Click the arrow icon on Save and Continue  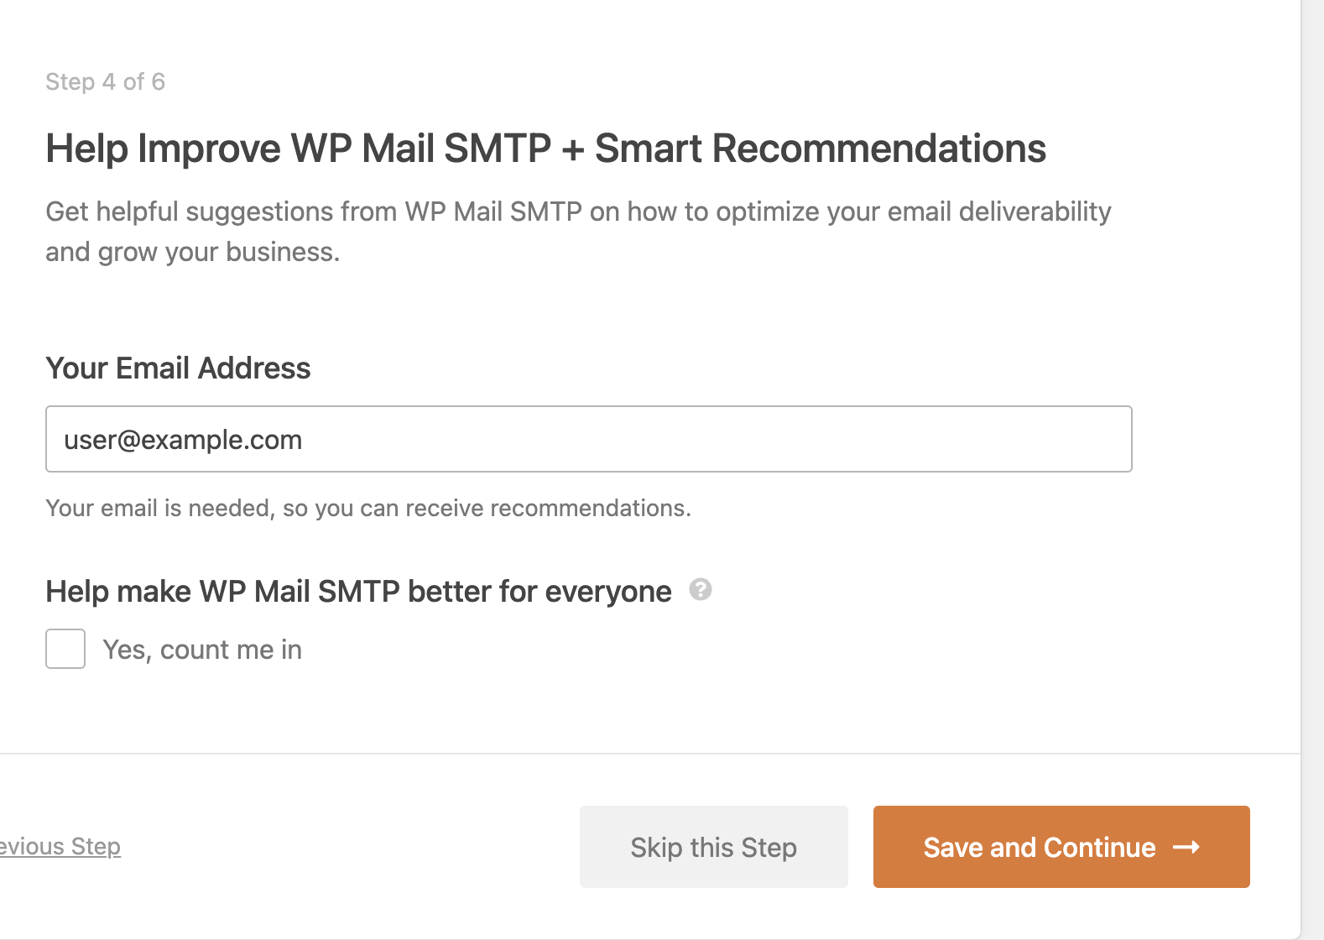tap(1186, 848)
